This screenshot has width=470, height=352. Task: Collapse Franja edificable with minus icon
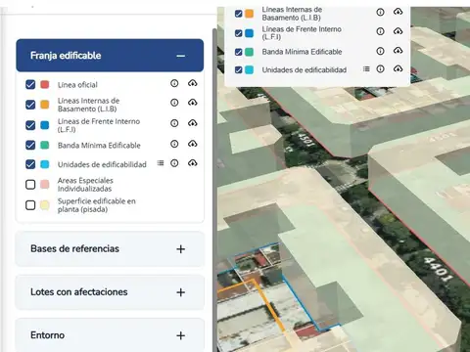180,56
